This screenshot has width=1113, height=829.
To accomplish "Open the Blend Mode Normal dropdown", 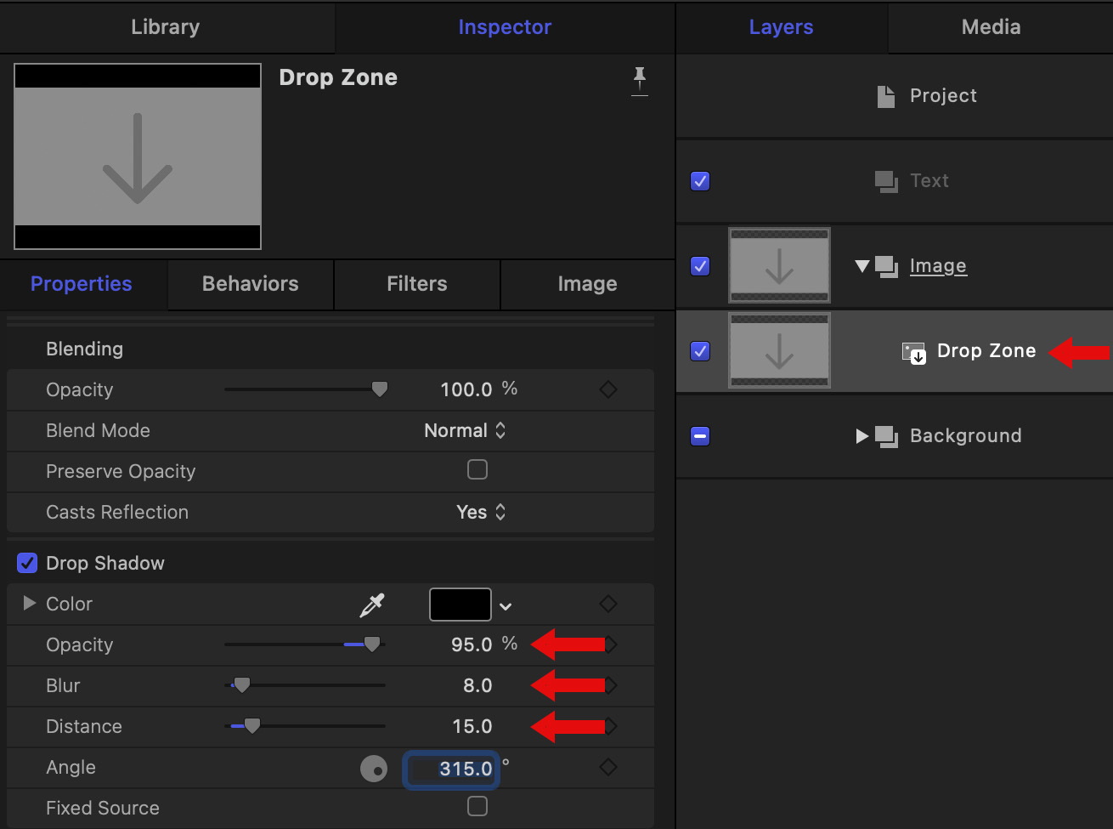I will point(465,431).
